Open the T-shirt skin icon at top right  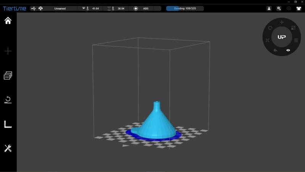coord(299,8)
